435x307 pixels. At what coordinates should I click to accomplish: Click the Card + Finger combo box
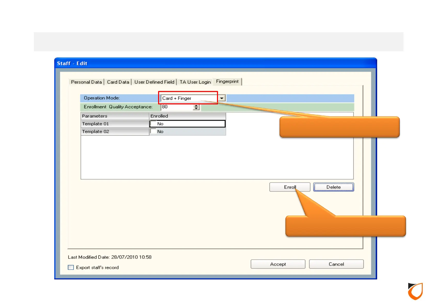[x=193, y=98]
